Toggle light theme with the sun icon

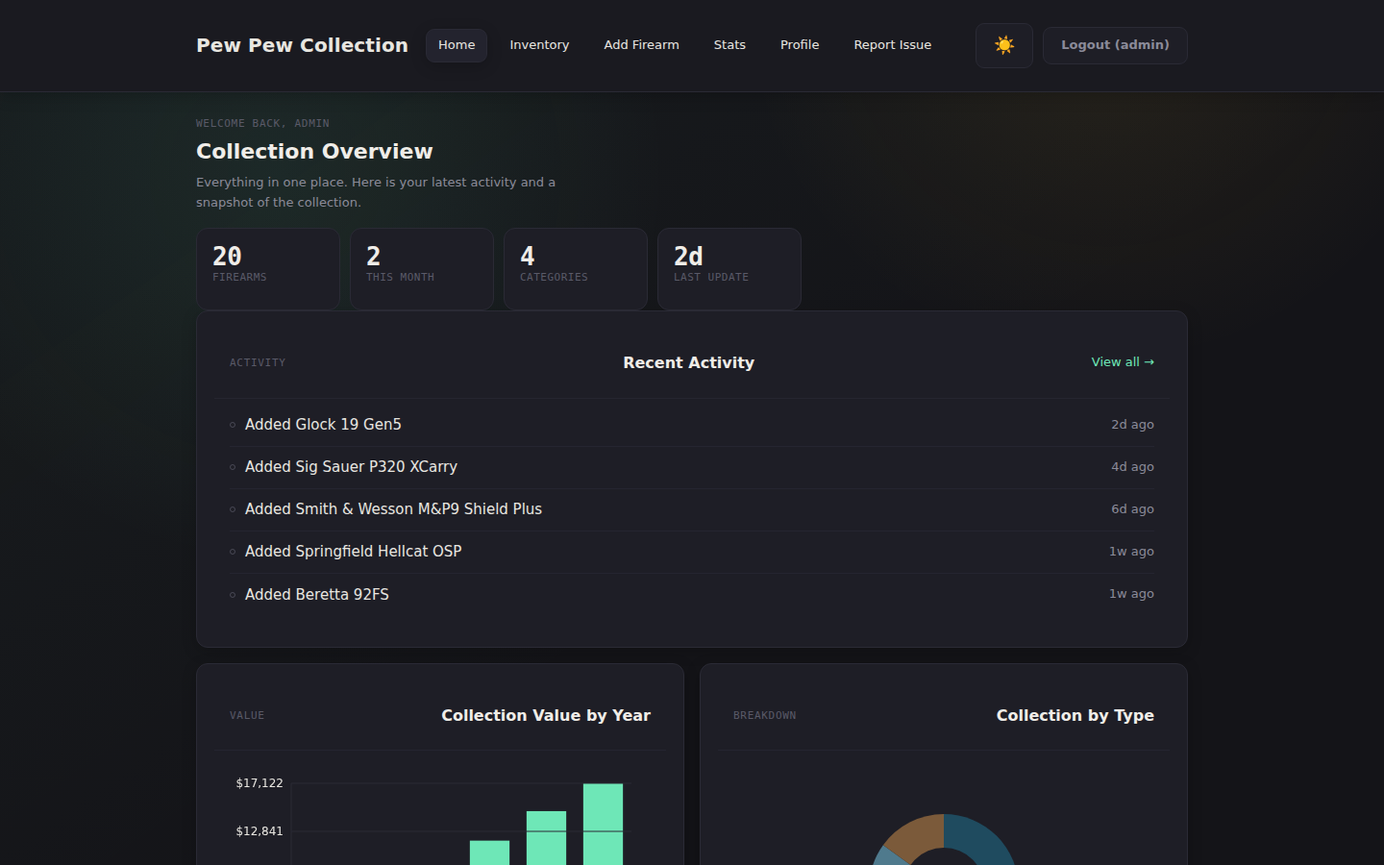1003,45
